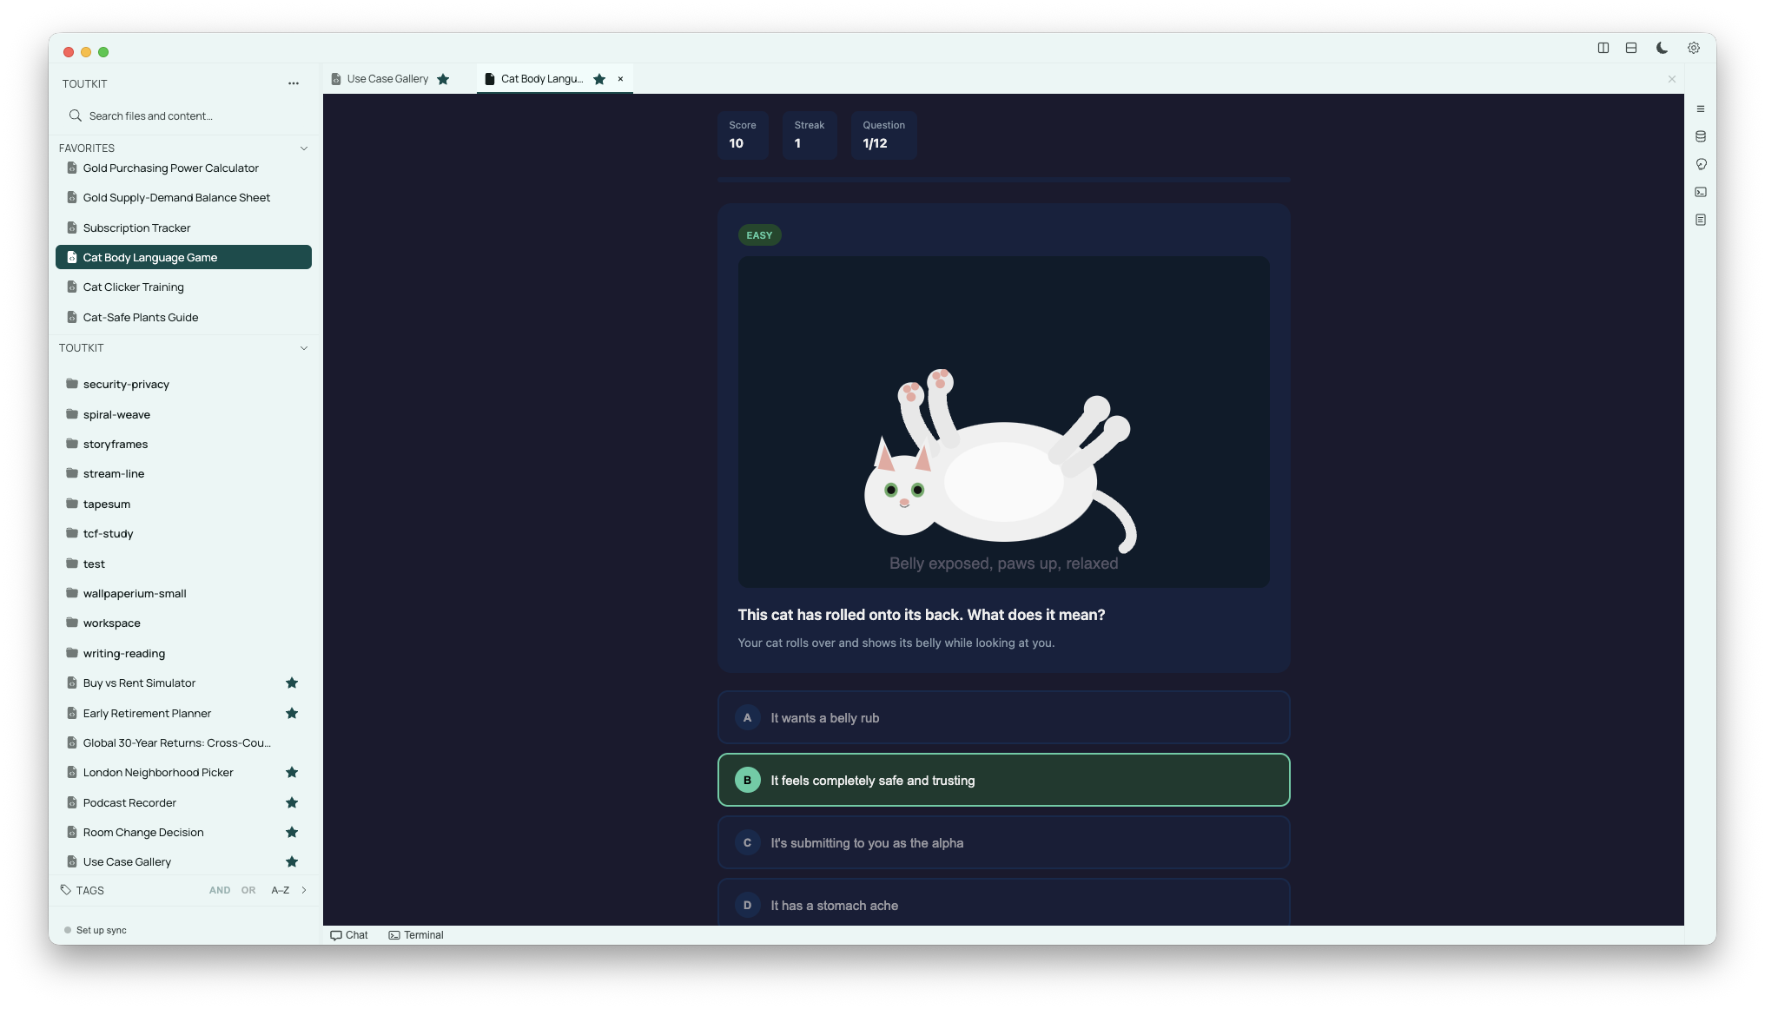Choose answer C: submitting to you as alpha

1003,843
